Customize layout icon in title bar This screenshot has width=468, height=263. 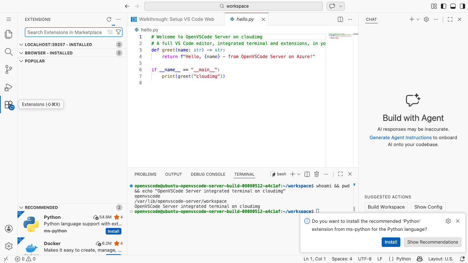[434, 6]
